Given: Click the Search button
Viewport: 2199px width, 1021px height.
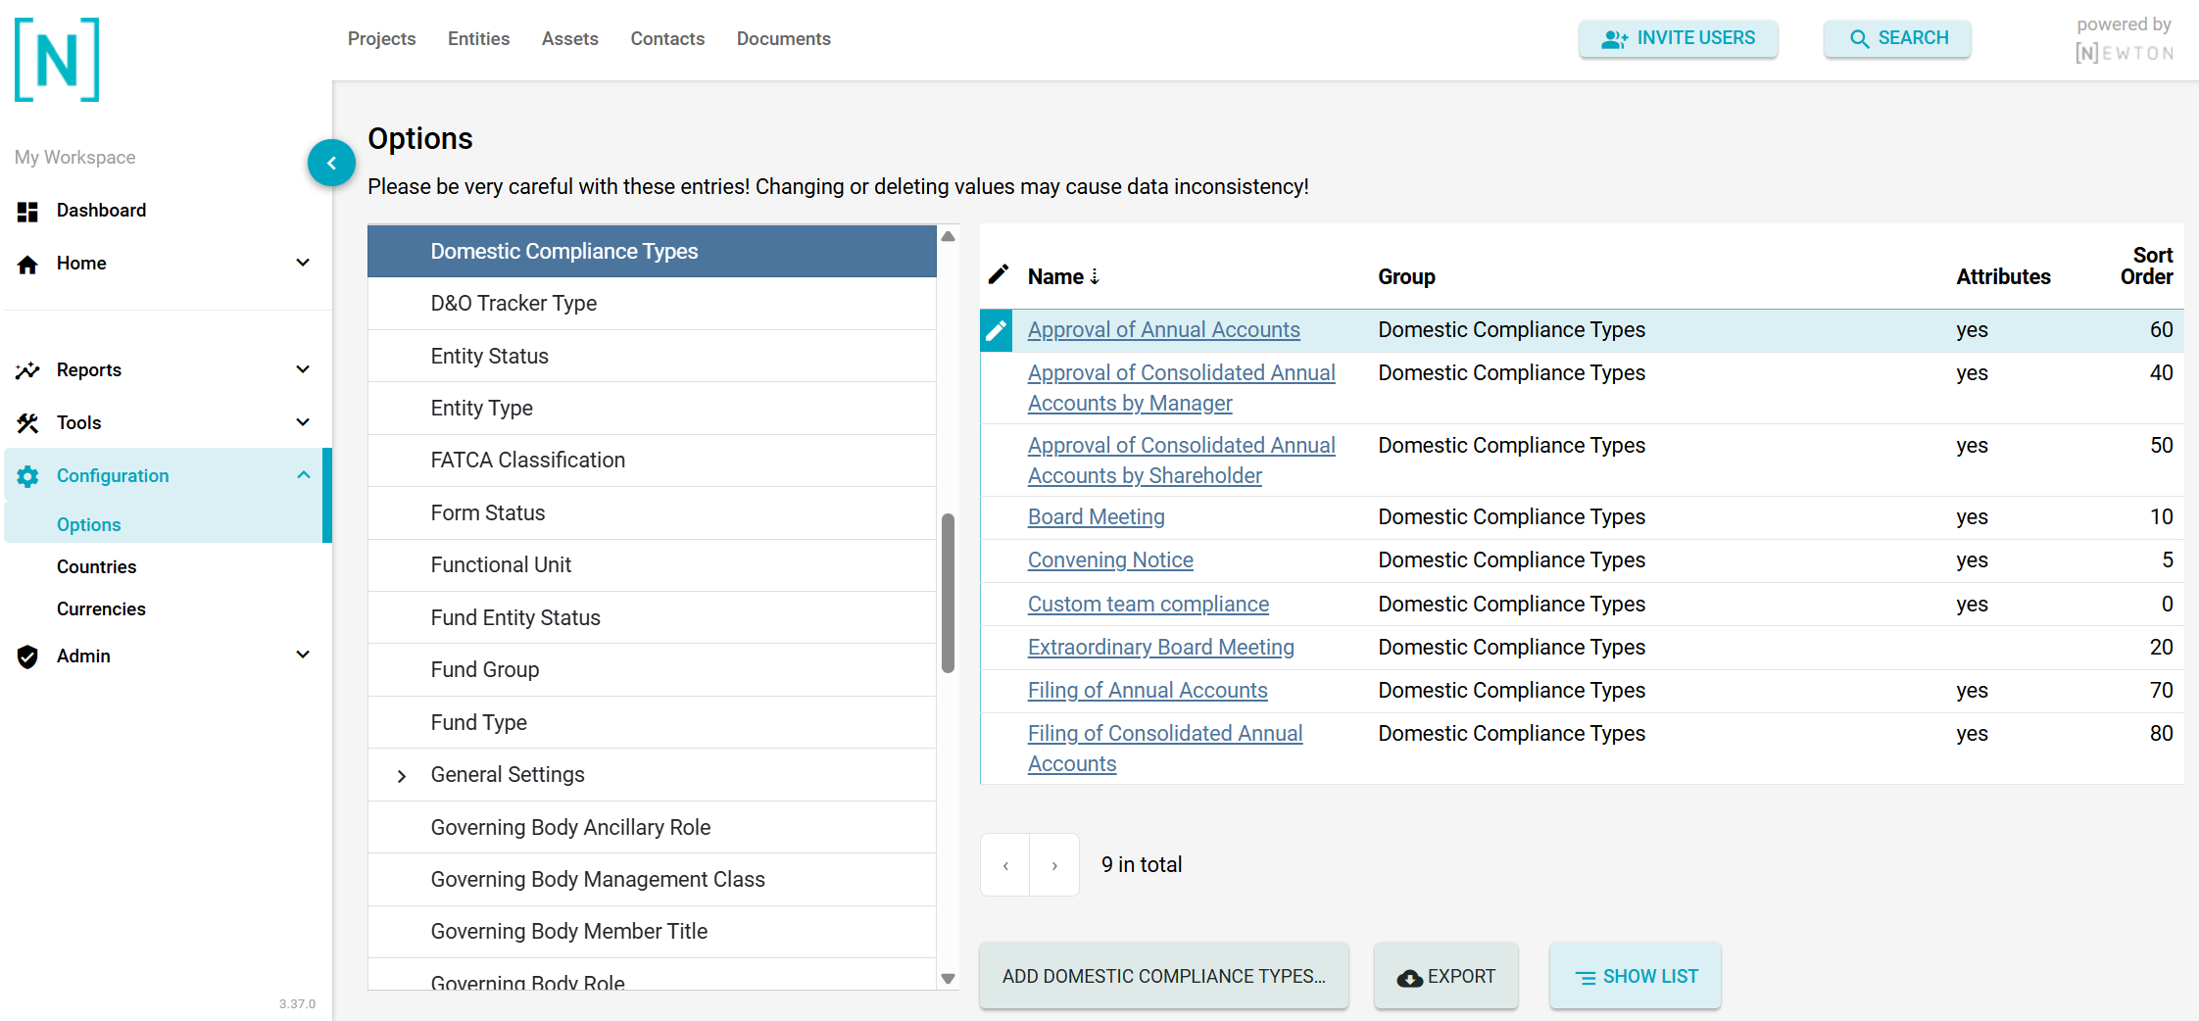Looking at the screenshot, I should (1897, 39).
